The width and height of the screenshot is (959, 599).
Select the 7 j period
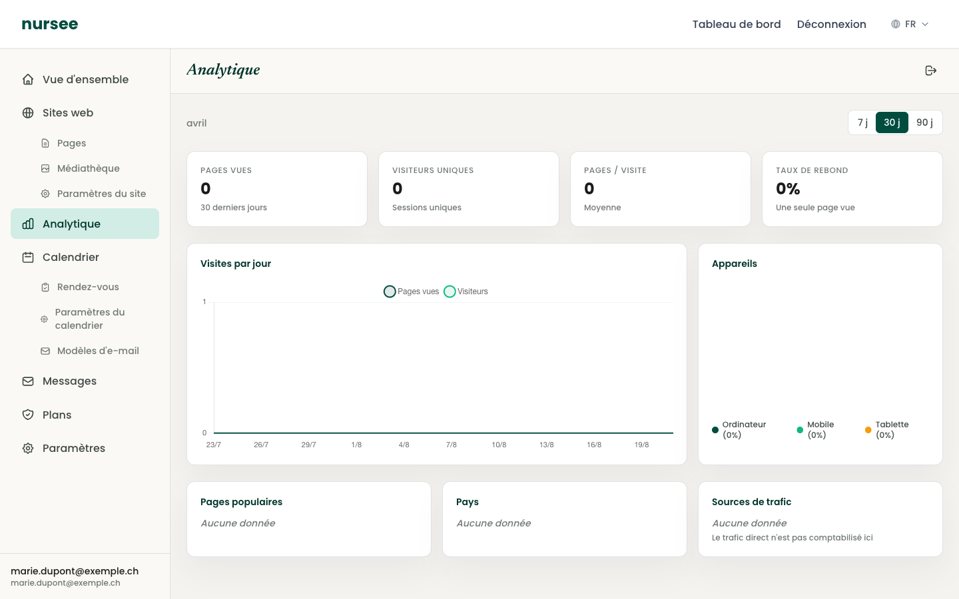[862, 122]
